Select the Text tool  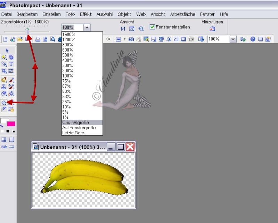pos(11,64)
